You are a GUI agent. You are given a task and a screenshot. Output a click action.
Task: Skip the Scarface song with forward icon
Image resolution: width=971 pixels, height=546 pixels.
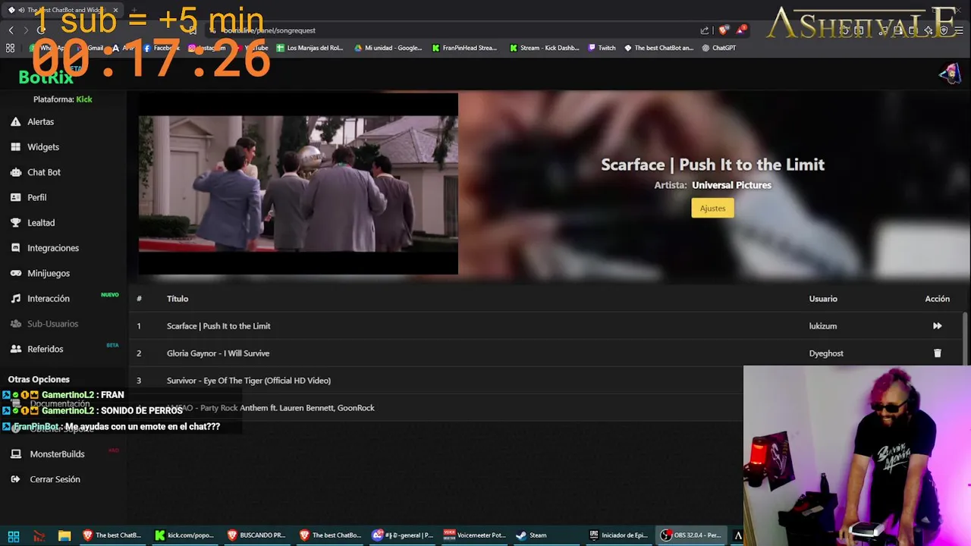(x=937, y=326)
